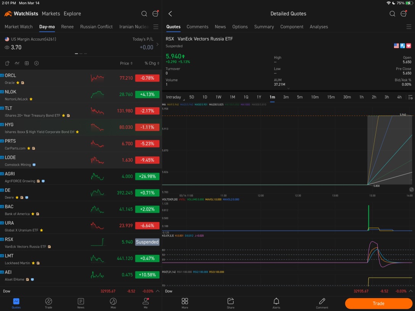Open the LODE Comstock Mining row

[x=81, y=160]
